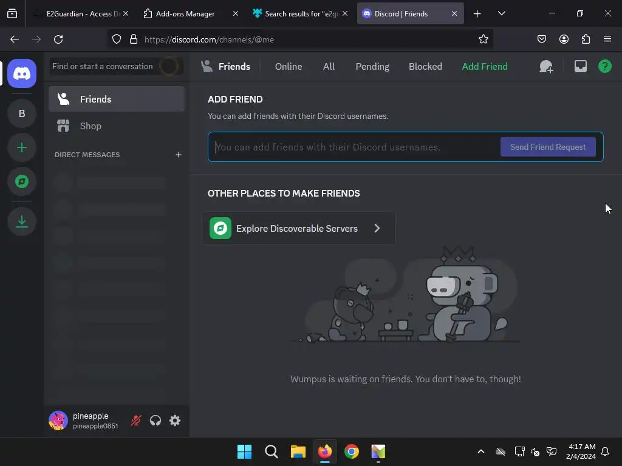Select the Add Friend tab
The image size is (622, 466).
(x=484, y=67)
